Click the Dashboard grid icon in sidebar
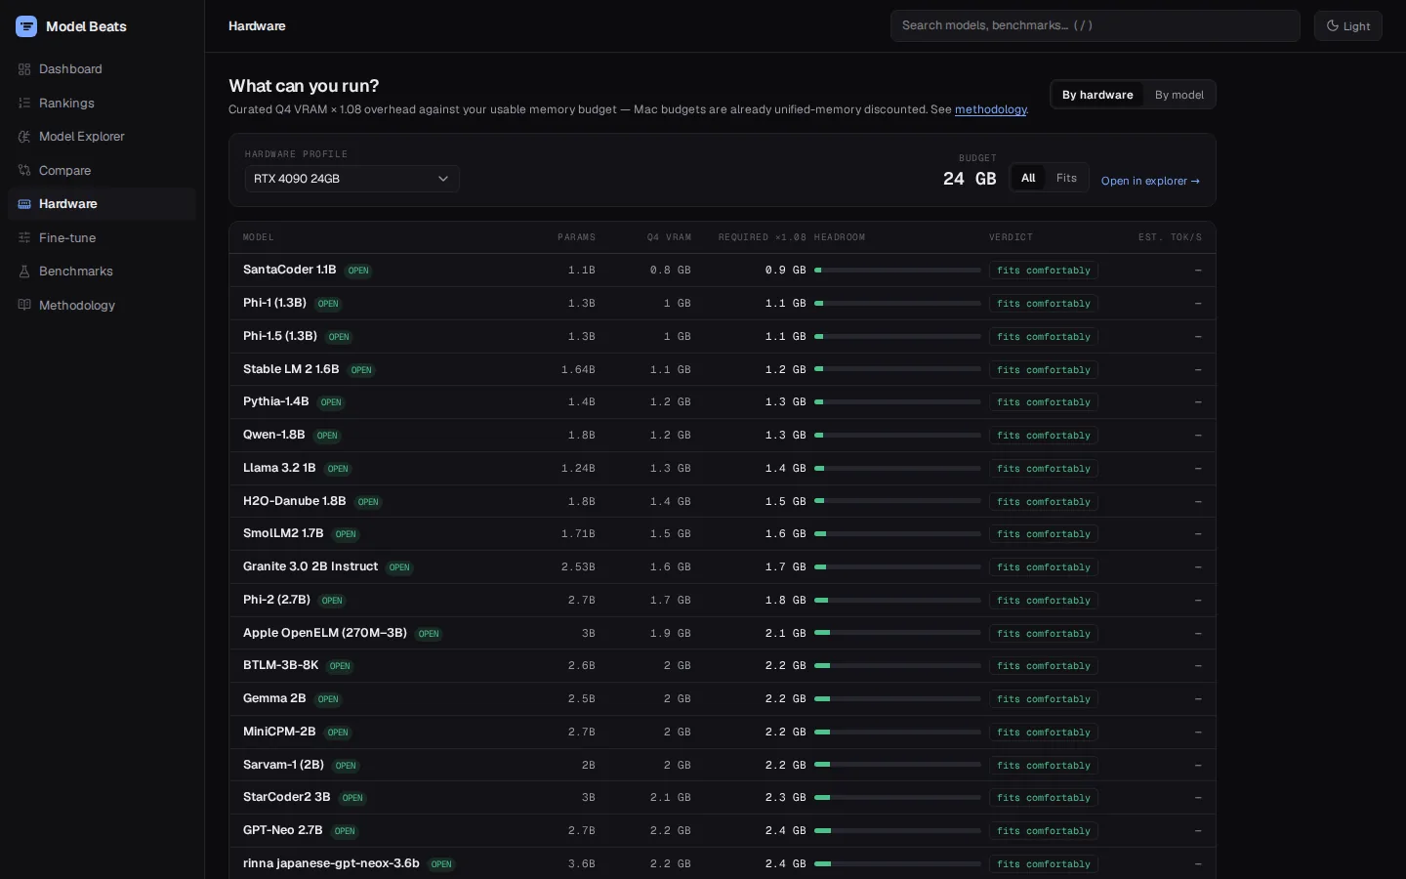The height and width of the screenshot is (879, 1406). click(24, 69)
